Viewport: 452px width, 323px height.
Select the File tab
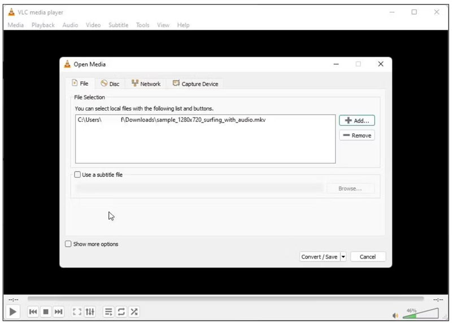tap(80, 83)
